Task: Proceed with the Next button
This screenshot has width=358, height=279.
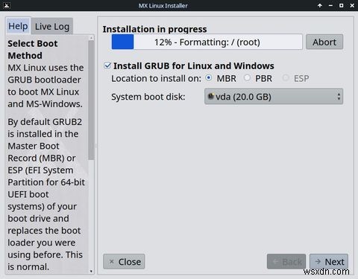Action: tap(329, 261)
